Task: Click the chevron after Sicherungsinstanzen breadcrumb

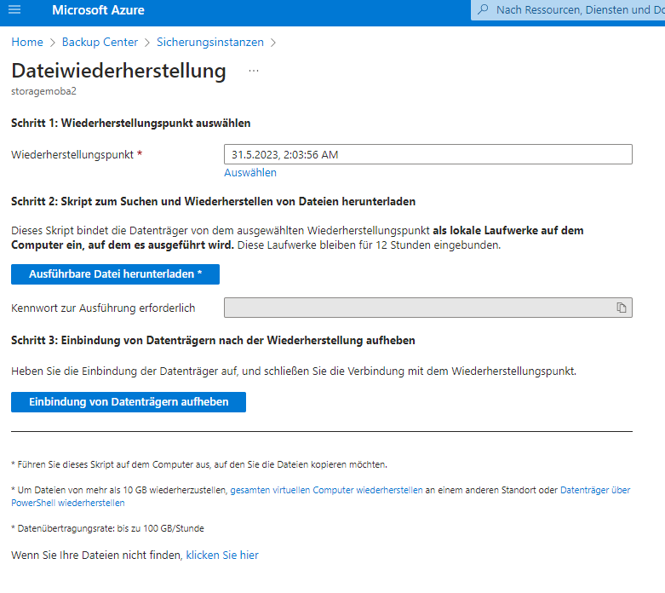Action: tap(273, 43)
